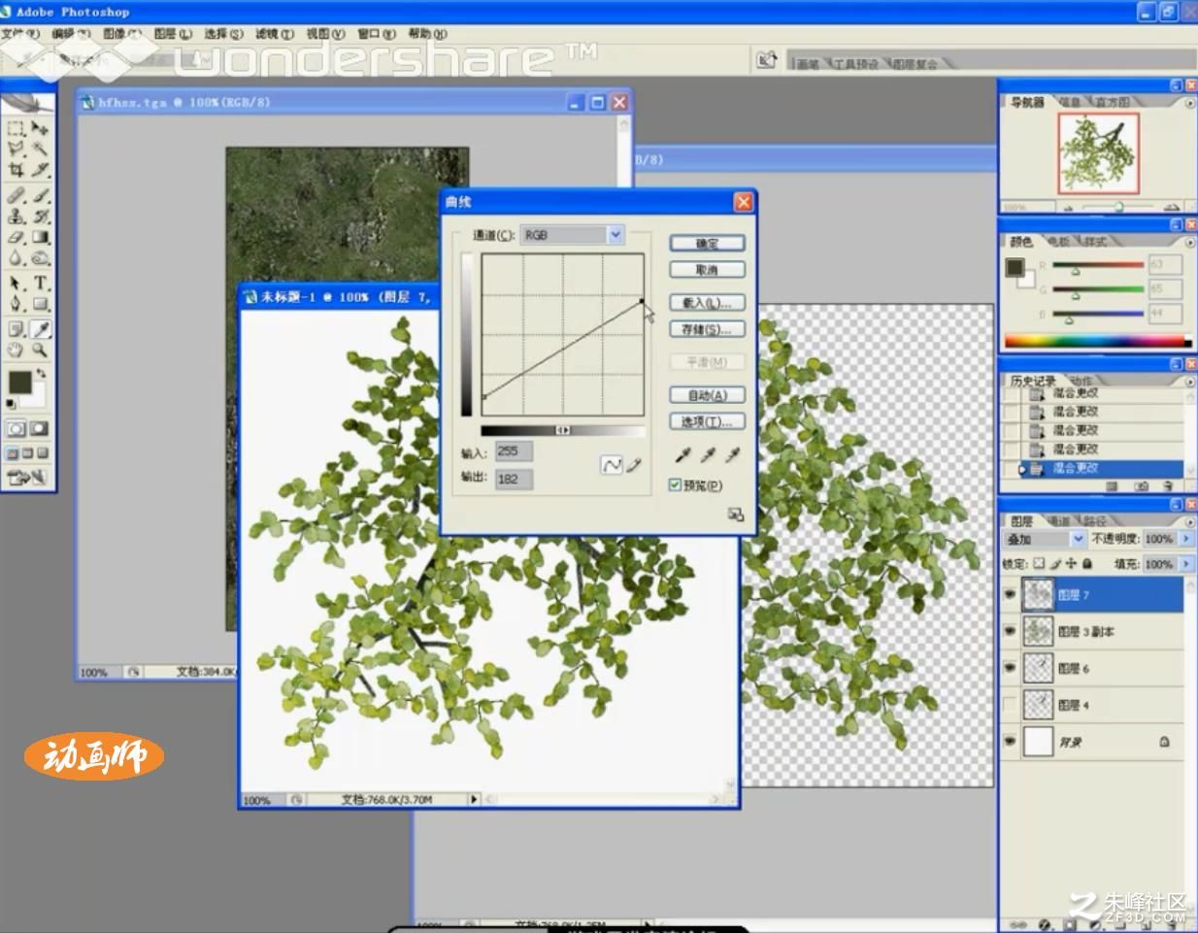Image resolution: width=1198 pixels, height=933 pixels.
Task: Select the Gradient tool
Action: point(40,237)
